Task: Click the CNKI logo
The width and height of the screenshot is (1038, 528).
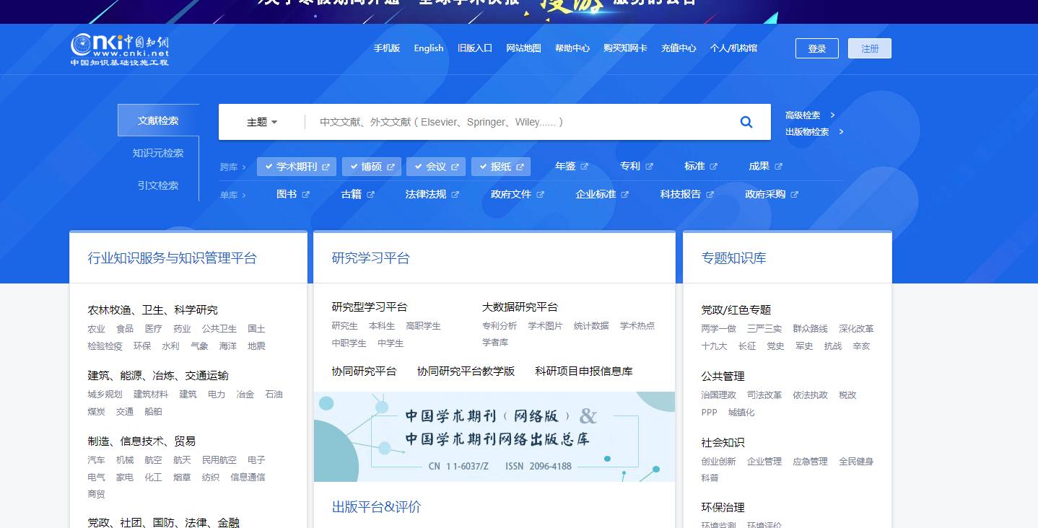Action: click(x=120, y=50)
